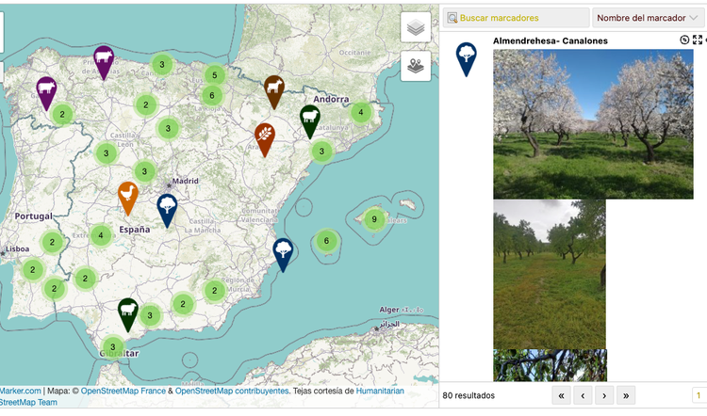The image size is (707, 416).
Task: Open the cluster of 2 beside Galicia cow marker
Action: coord(62,115)
